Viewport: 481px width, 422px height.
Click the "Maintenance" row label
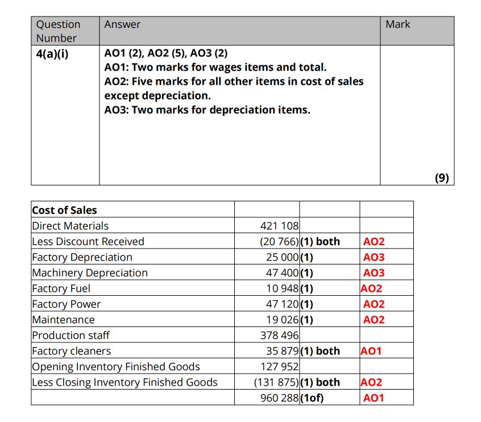coord(63,320)
